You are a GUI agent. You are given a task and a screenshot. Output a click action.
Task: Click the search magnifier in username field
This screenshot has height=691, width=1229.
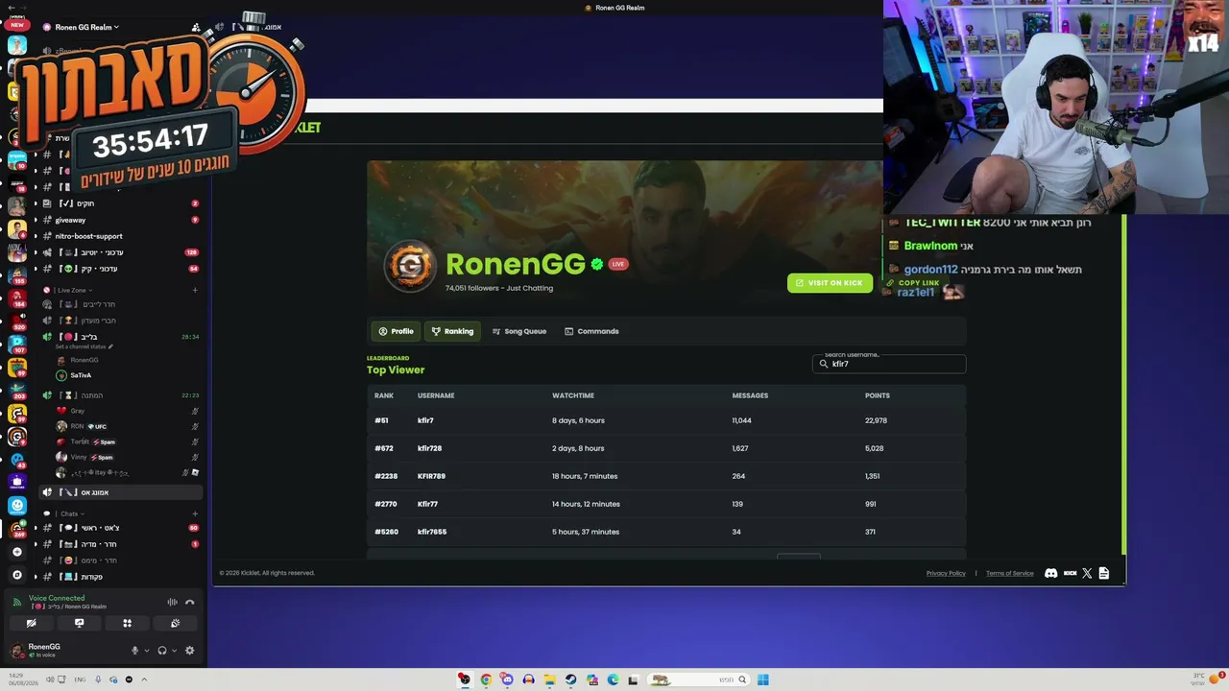tap(824, 364)
